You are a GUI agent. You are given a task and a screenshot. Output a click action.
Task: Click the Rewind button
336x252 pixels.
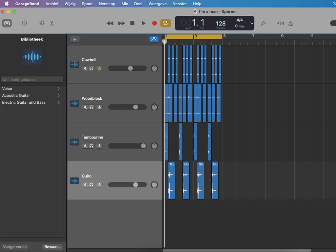[110, 23]
